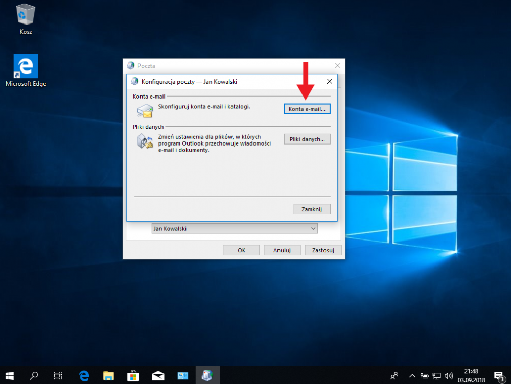Image resolution: width=511 pixels, height=384 pixels.
Task: Open Microsoft Store from the taskbar
Action: (133, 375)
